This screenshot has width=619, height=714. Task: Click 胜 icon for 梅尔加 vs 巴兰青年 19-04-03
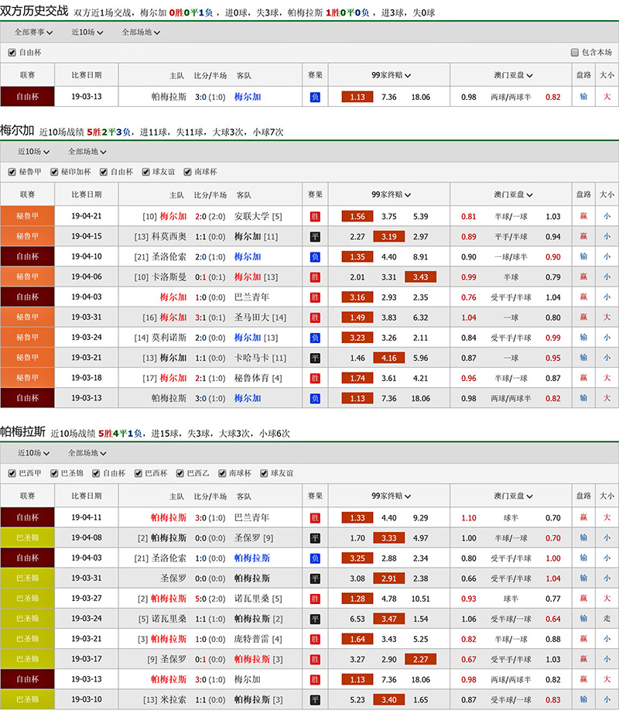click(315, 297)
